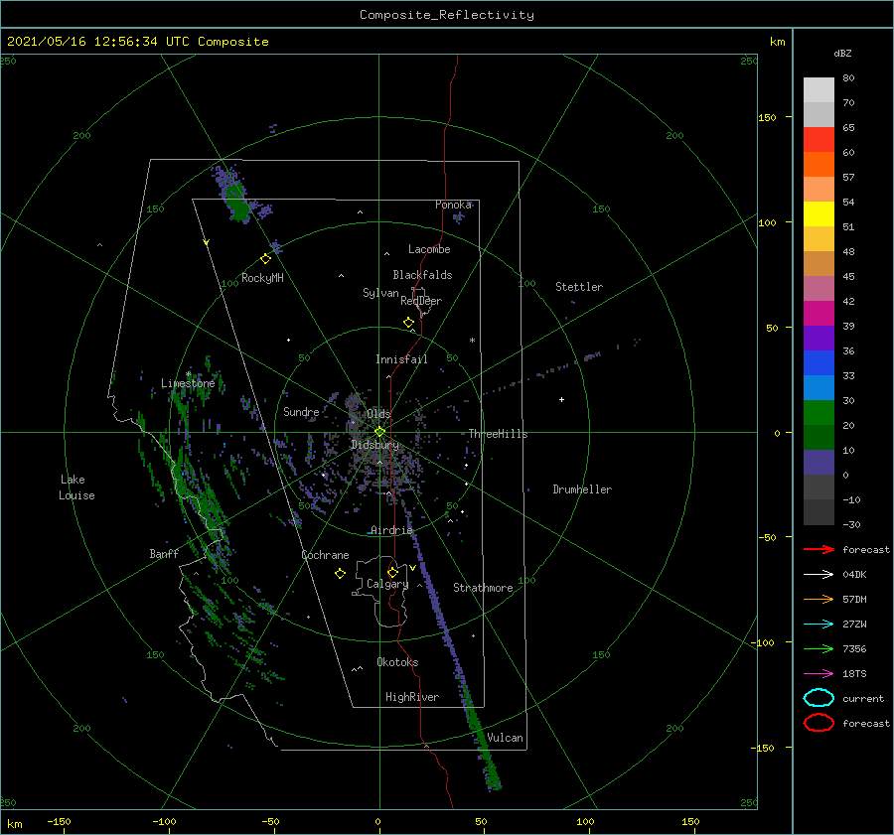The height and width of the screenshot is (835, 894).
Task: Click the Didsbury label
Action: (x=374, y=445)
